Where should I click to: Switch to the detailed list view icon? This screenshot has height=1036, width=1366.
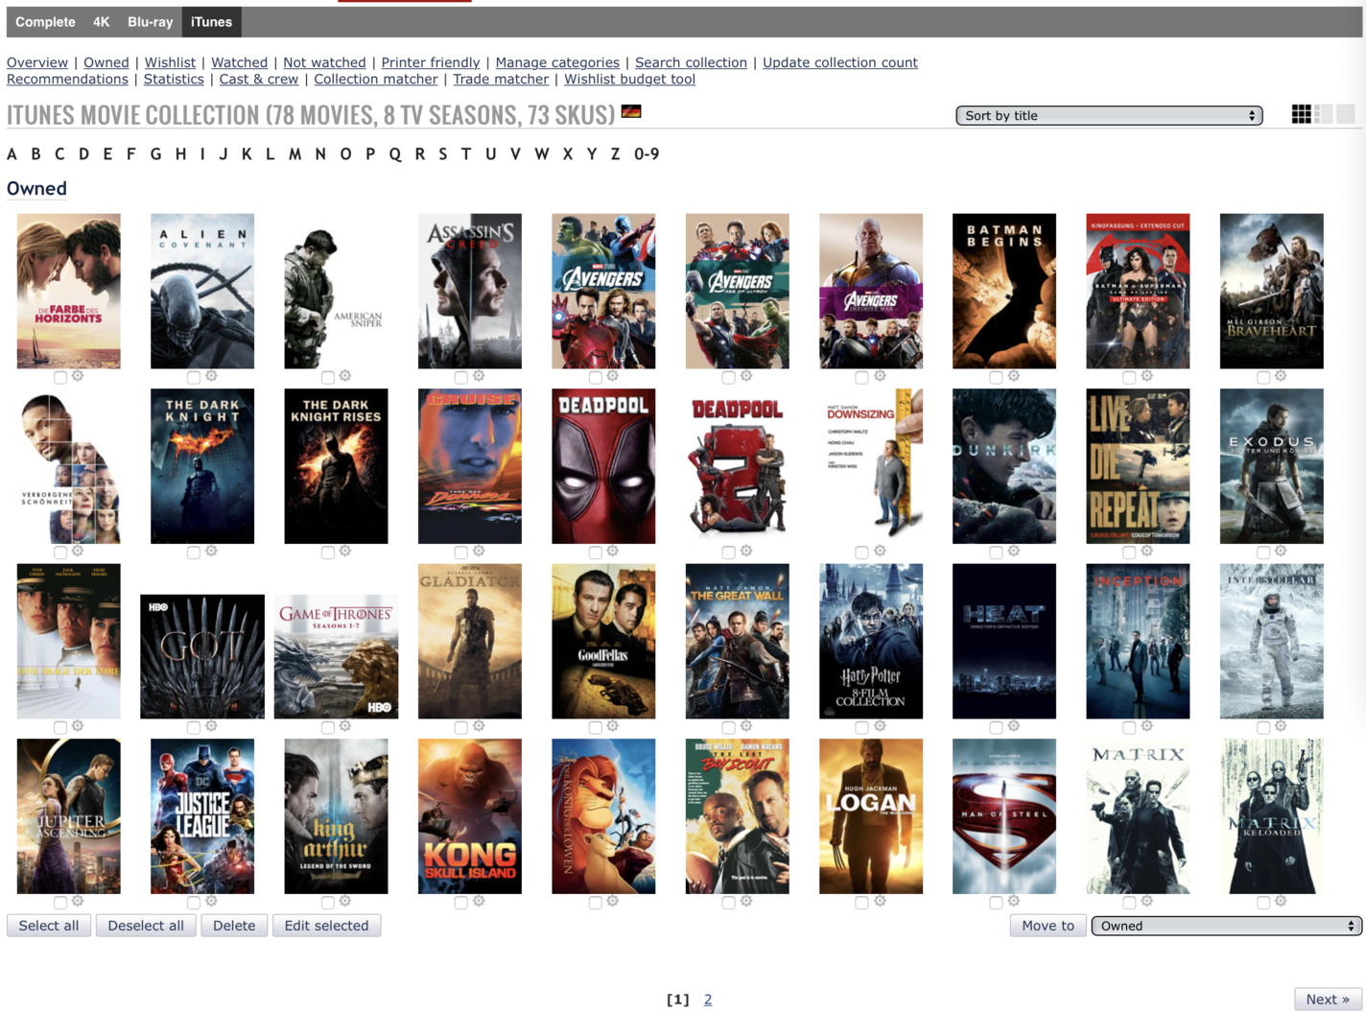click(1324, 114)
